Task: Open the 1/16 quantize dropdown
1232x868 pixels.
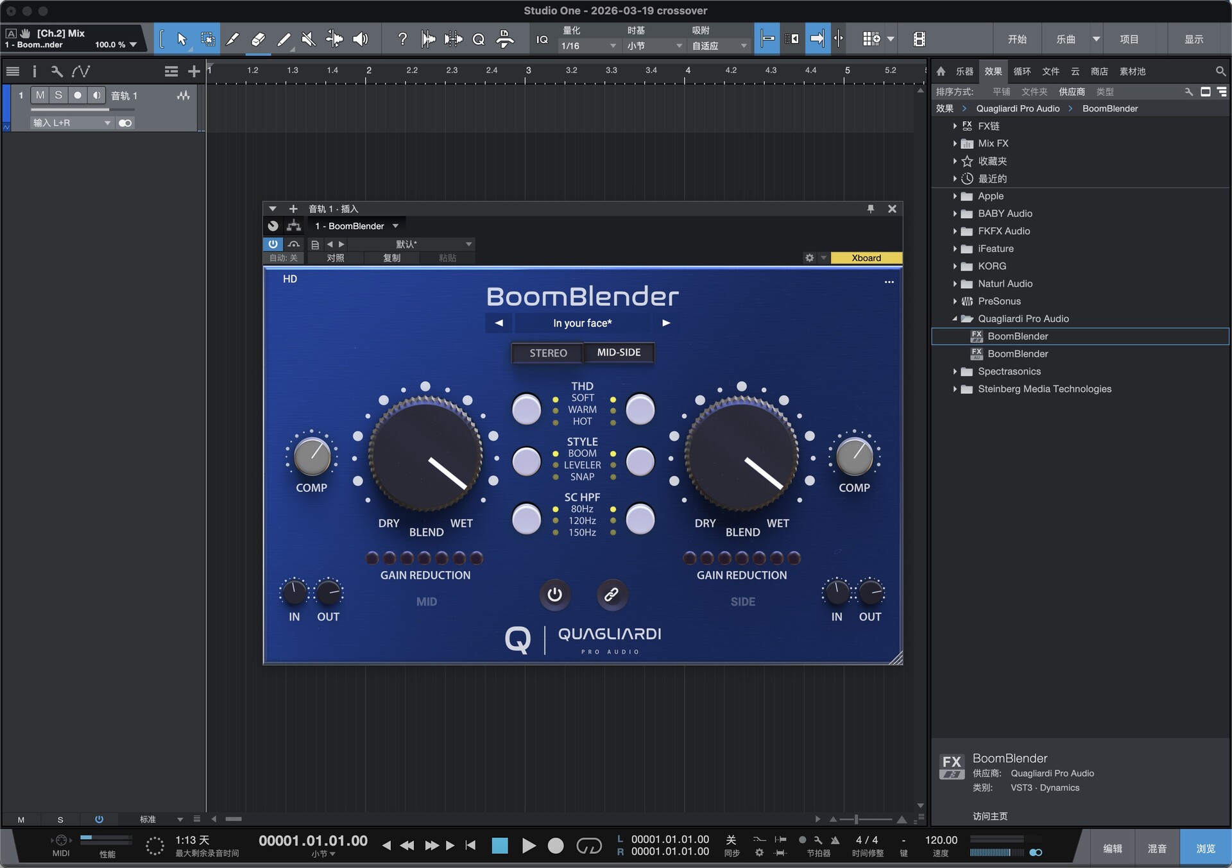Action: [x=588, y=46]
